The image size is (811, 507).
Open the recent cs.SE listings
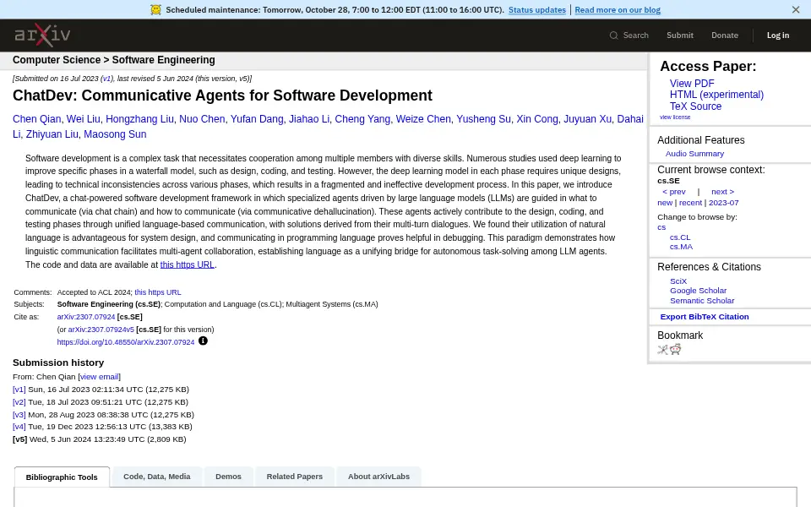point(690,203)
